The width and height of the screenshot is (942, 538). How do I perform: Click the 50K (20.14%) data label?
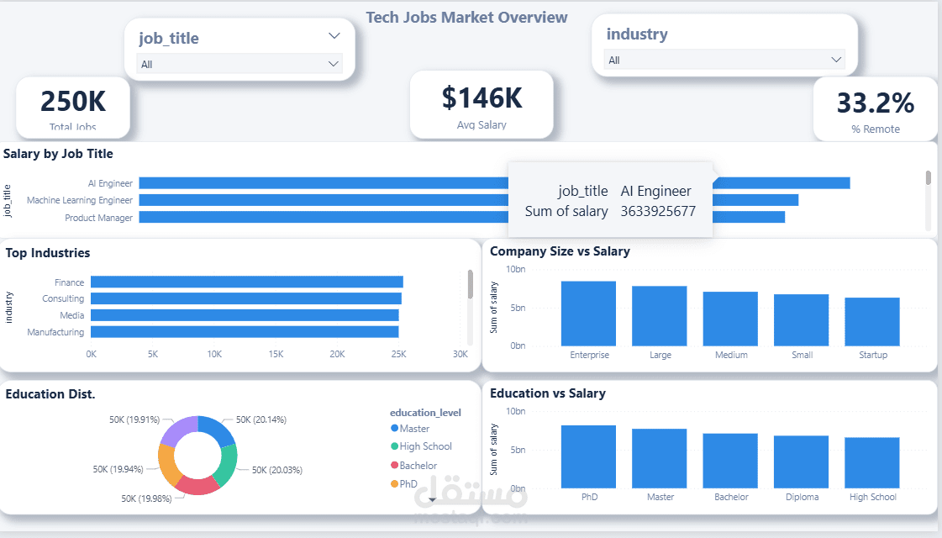coord(261,419)
